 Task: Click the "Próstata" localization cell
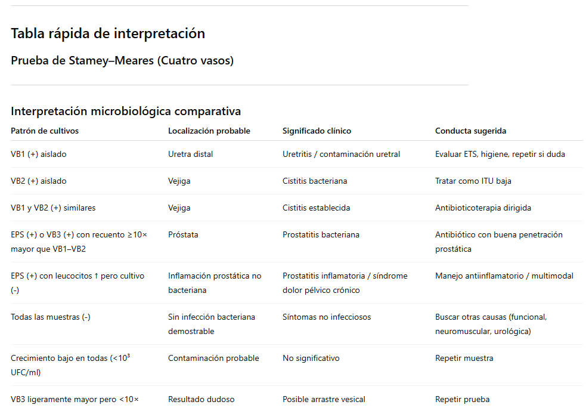tap(183, 234)
